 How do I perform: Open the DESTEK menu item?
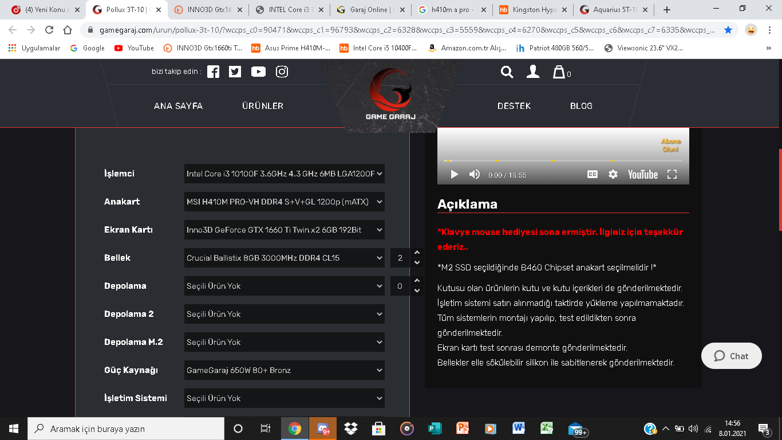[514, 106]
